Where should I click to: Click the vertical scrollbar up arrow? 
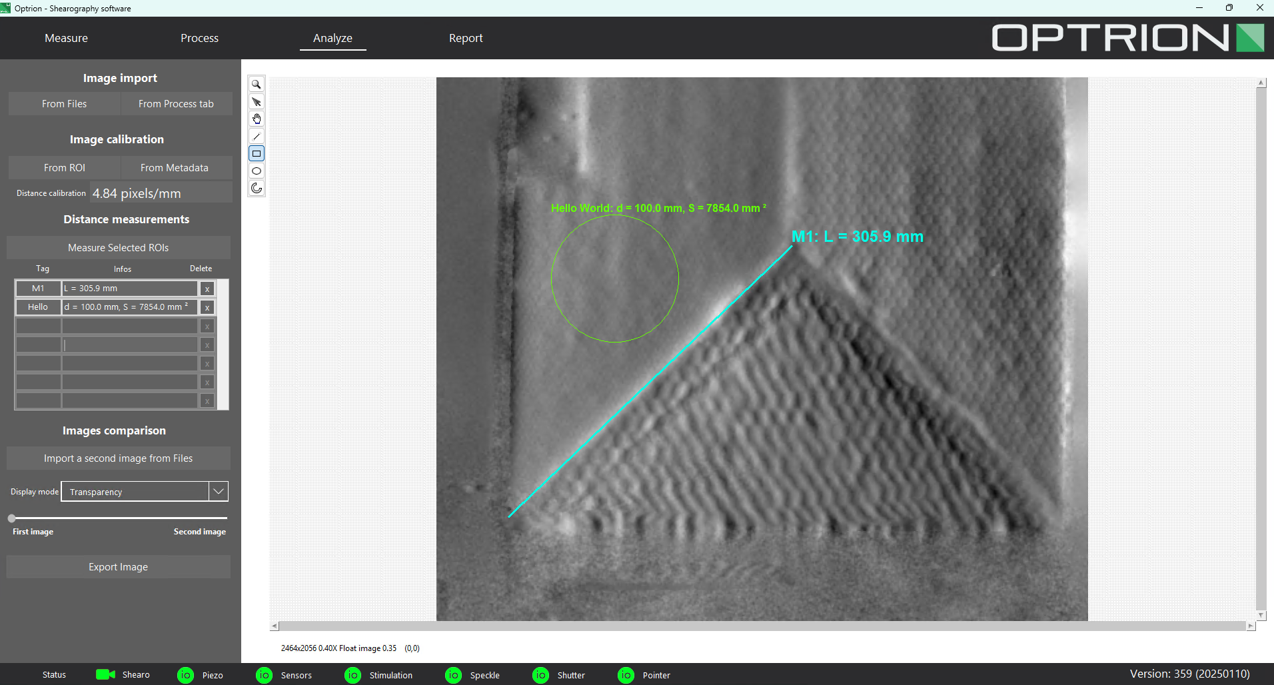tap(1261, 83)
